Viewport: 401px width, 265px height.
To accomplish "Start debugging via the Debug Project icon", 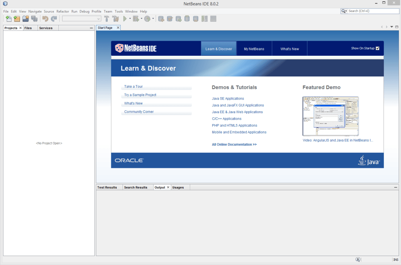I will click(135, 18).
